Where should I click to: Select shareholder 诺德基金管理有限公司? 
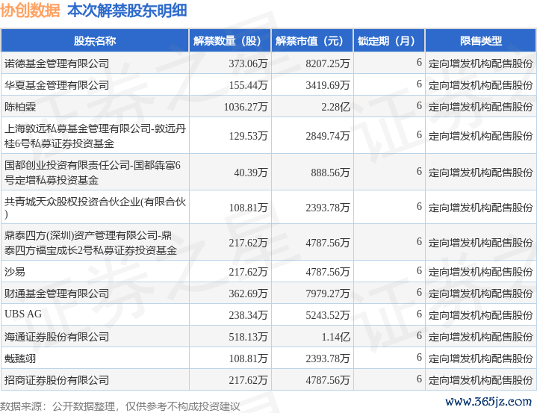[x=57, y=63]
